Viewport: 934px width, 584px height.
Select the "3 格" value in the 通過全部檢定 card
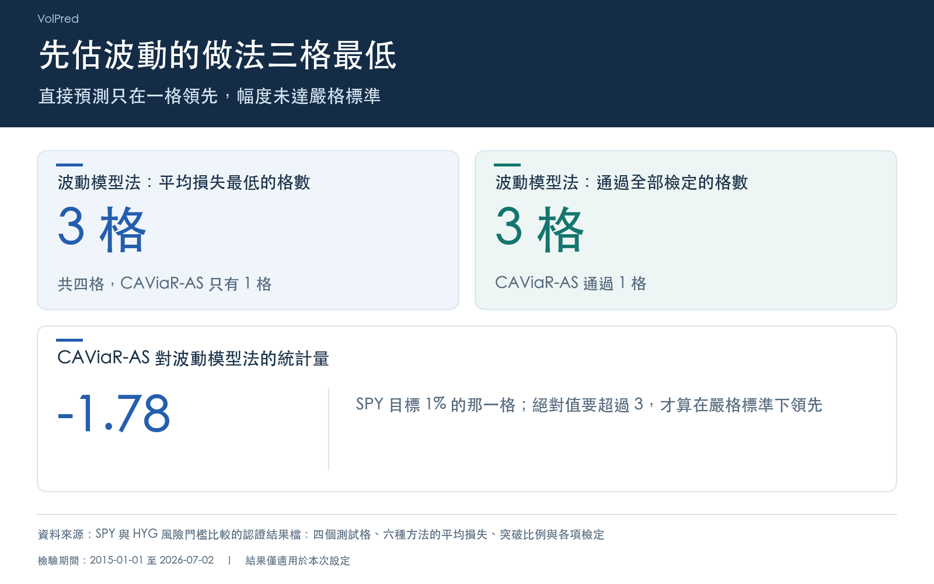[x=539, y=229]
